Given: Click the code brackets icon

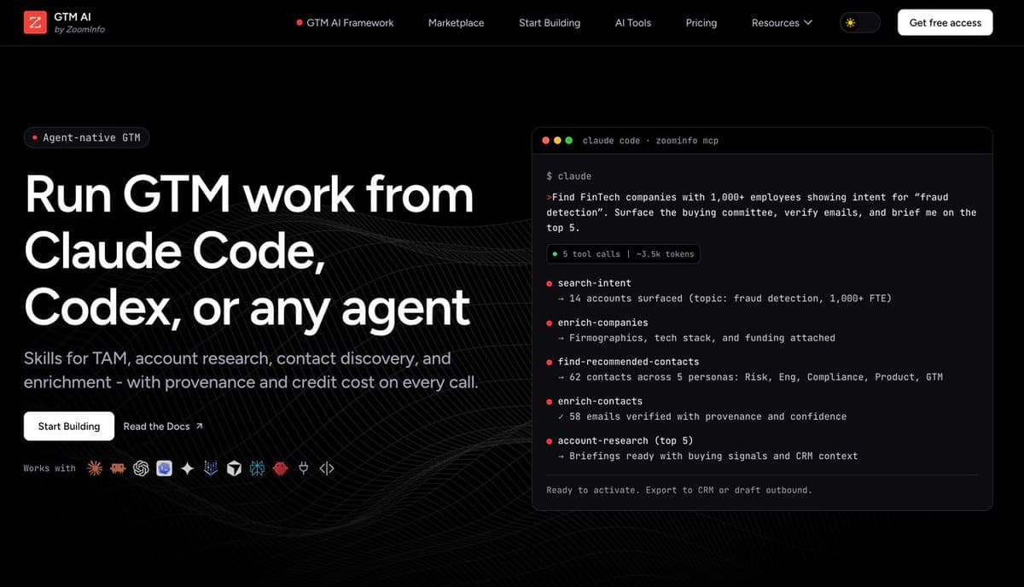Looking at the screenshot, I should pos(326,468).
